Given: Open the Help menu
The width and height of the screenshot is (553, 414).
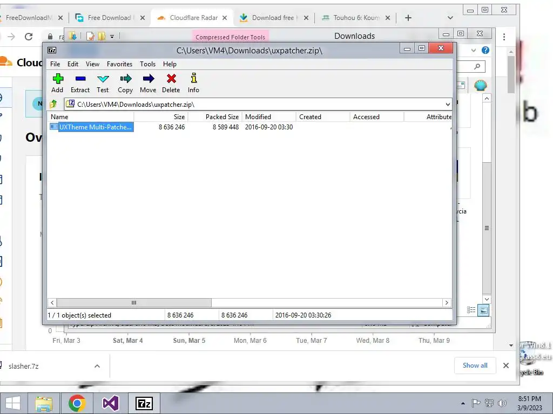Looking at the screenshot, I should click(x=170, y=64).
